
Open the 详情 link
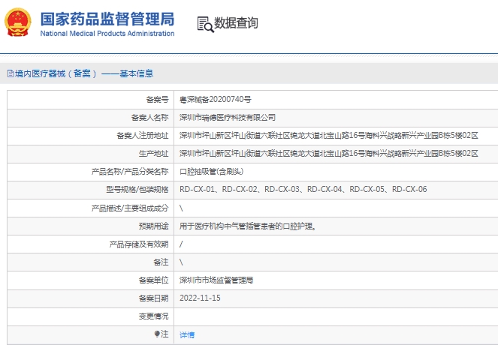pyautogui.click(x=187, y=334)
